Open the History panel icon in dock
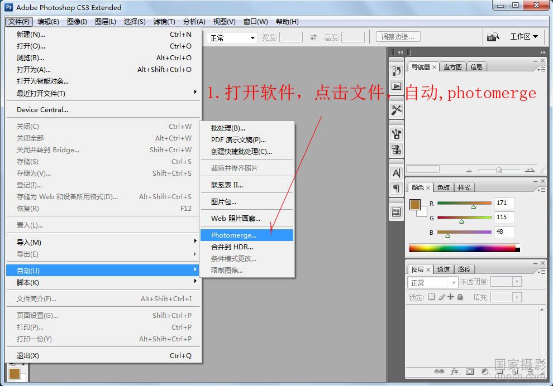This screenshot has height=386, width=553. point(396,71)
